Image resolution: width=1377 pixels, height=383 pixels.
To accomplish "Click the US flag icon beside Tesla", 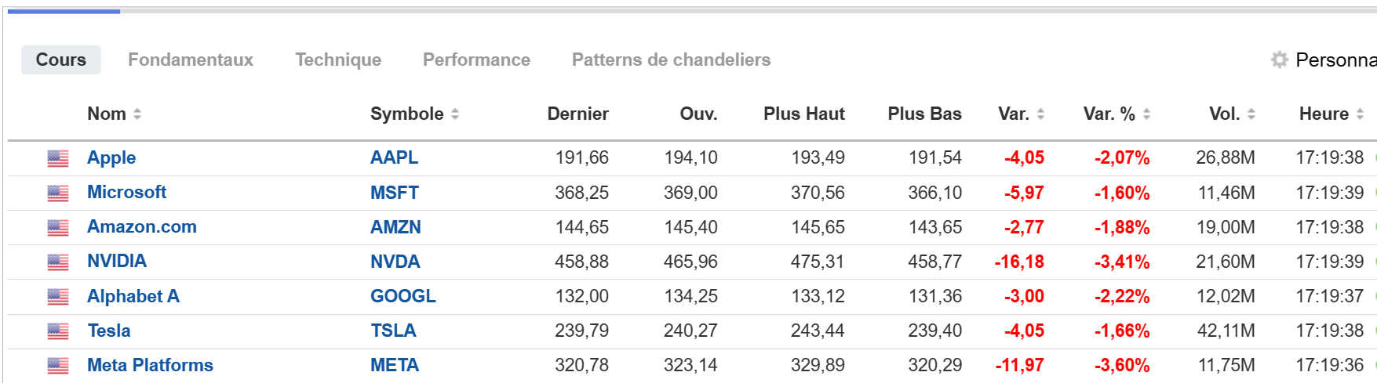I will click(x=58, y=331).
